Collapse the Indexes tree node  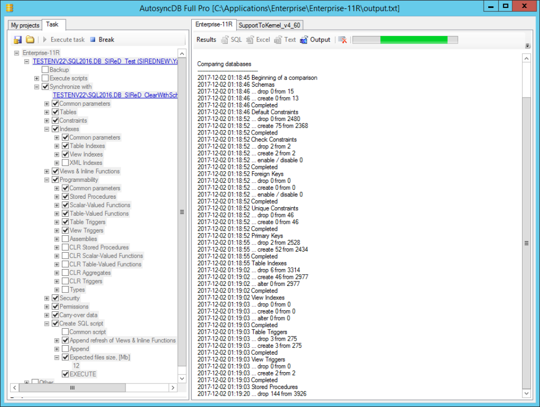tap(48, 129)
